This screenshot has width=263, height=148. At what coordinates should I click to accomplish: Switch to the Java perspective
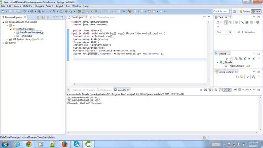coord(256,11)
